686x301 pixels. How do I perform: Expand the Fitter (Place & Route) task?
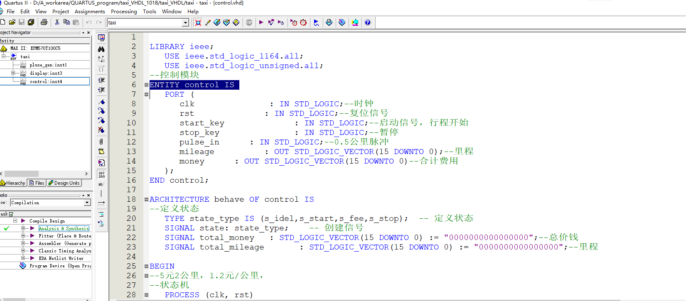click(x=23, y=236)
